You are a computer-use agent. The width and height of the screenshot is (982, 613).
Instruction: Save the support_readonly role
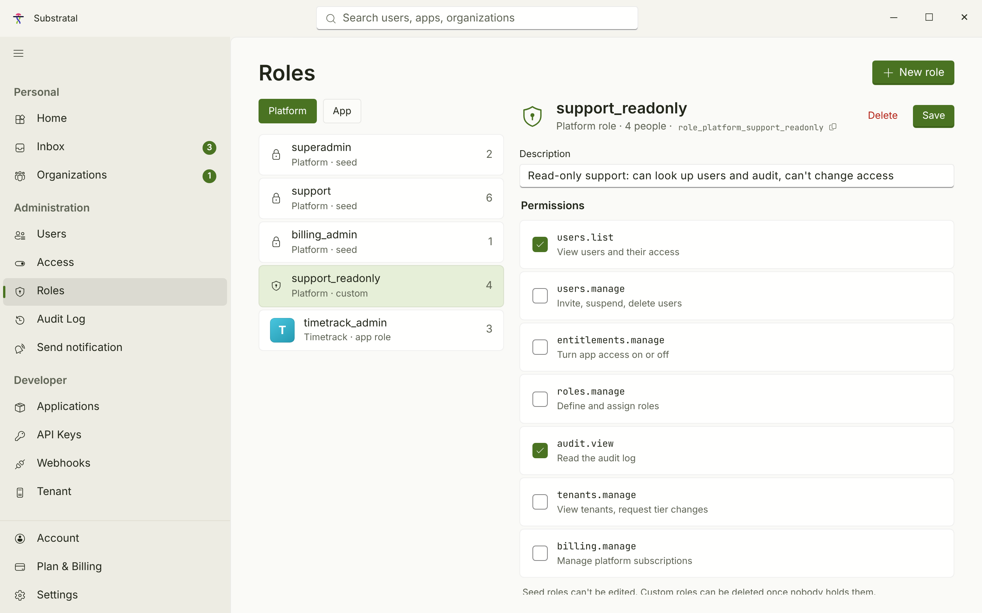coord(933,116)
